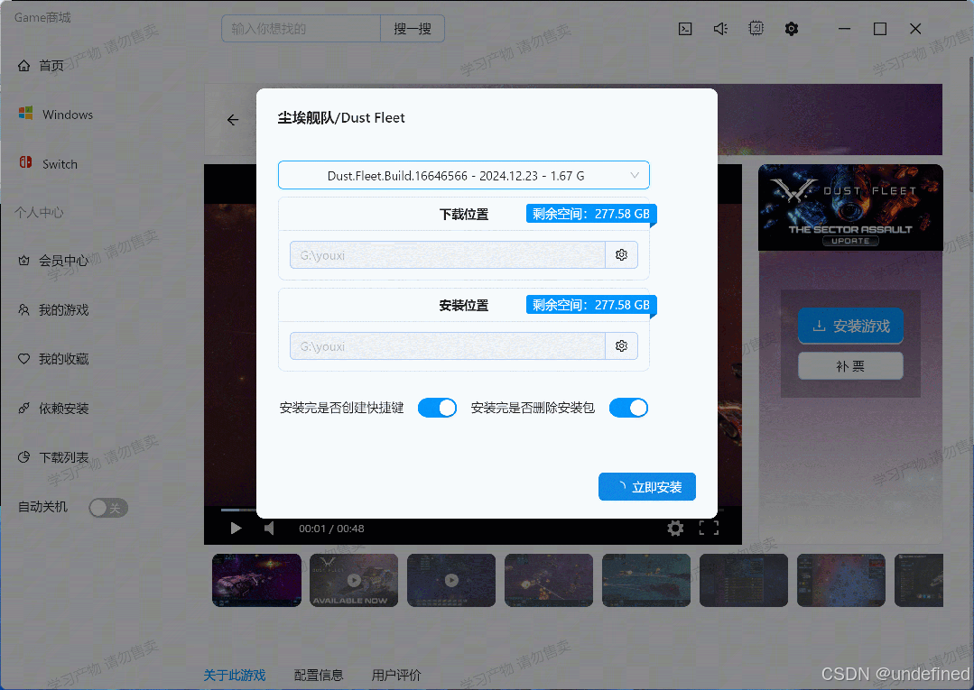Click the 安装位置 path input field
The image size is (974, 690).
[x=447, y=346]
